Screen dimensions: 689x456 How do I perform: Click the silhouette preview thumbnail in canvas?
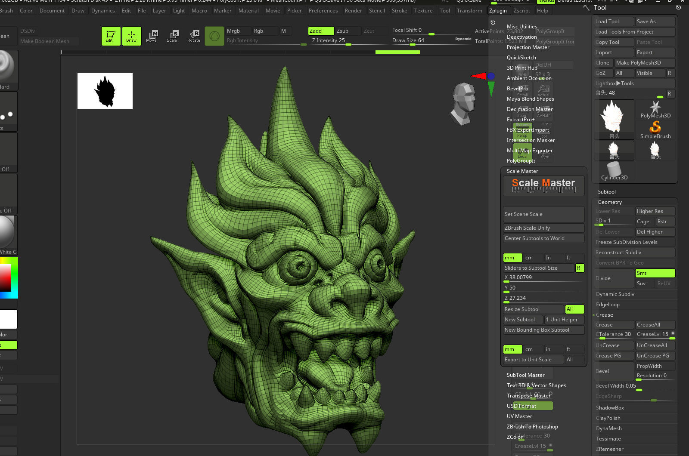[105, 91]
